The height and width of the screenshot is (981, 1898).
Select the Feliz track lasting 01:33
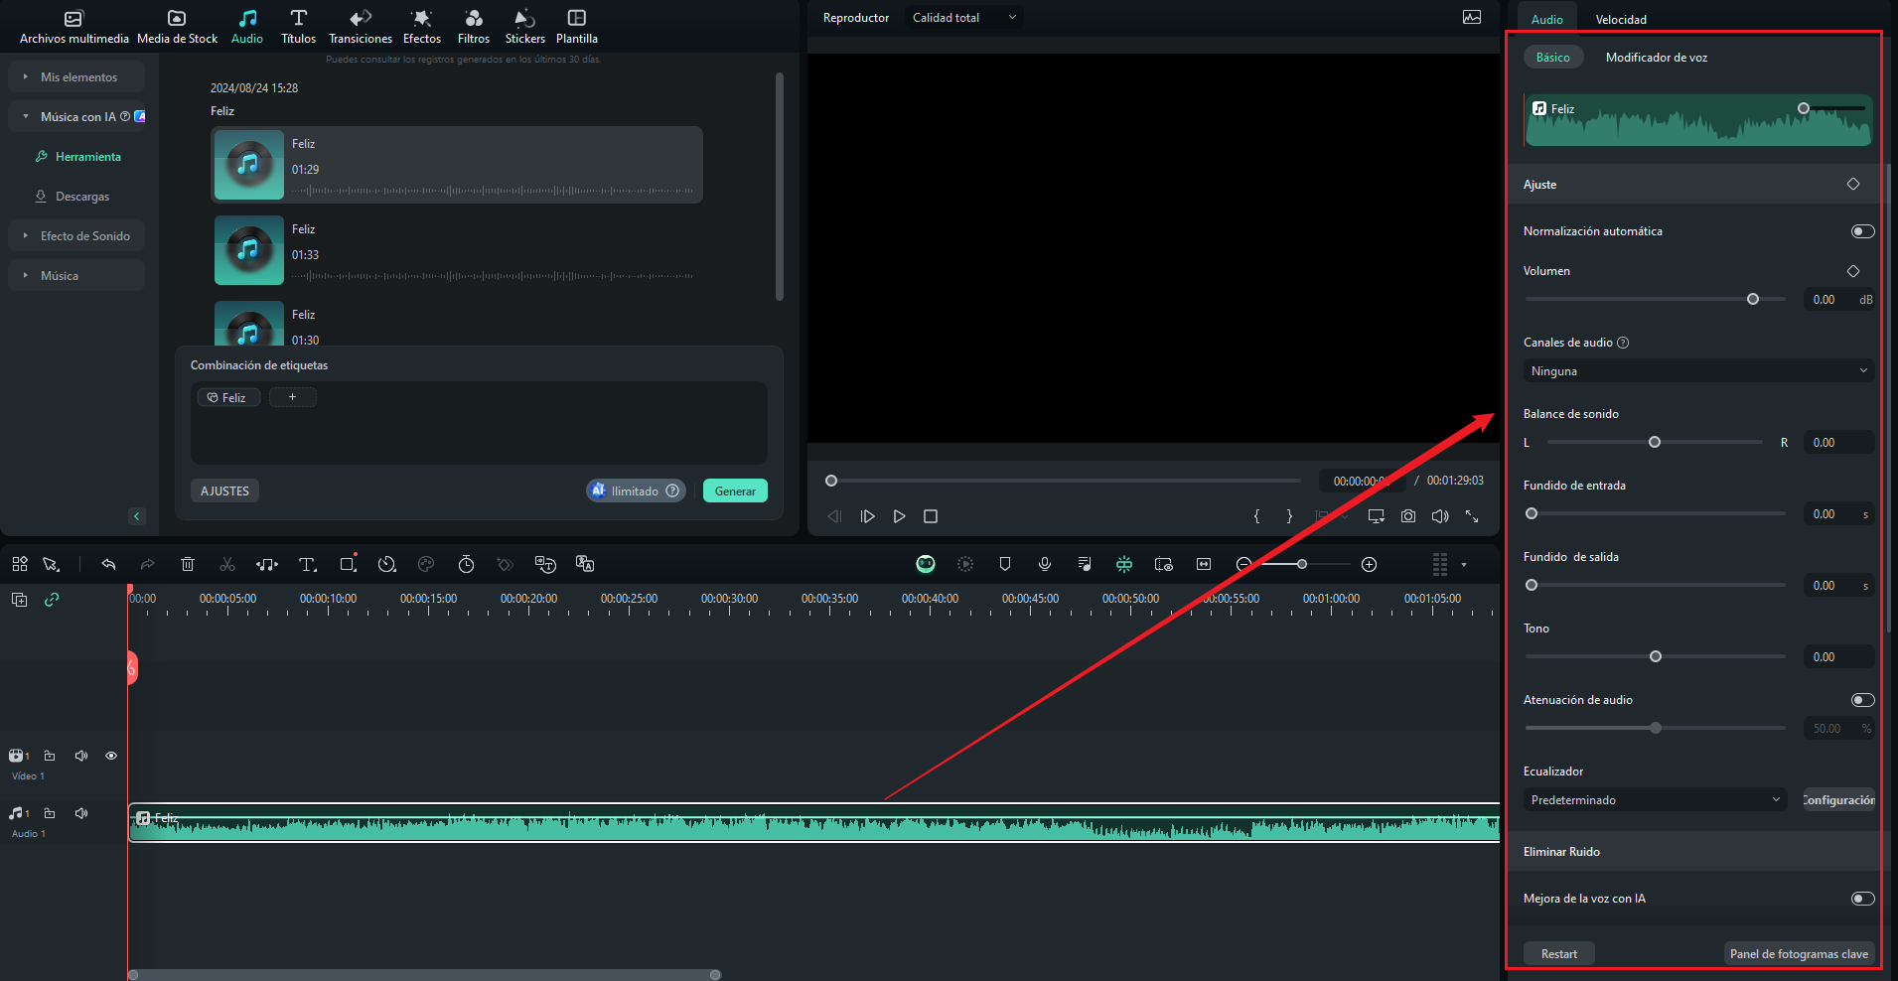(457, 250)
